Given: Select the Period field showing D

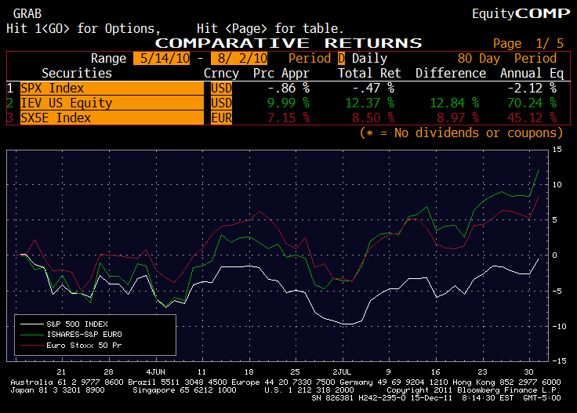Looking at the screenshot, I should click(x=342, y=59).
